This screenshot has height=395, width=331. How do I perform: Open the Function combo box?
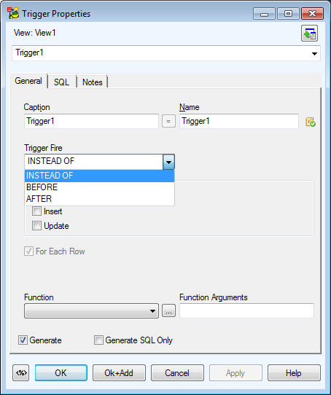click(x=91, y=311)
